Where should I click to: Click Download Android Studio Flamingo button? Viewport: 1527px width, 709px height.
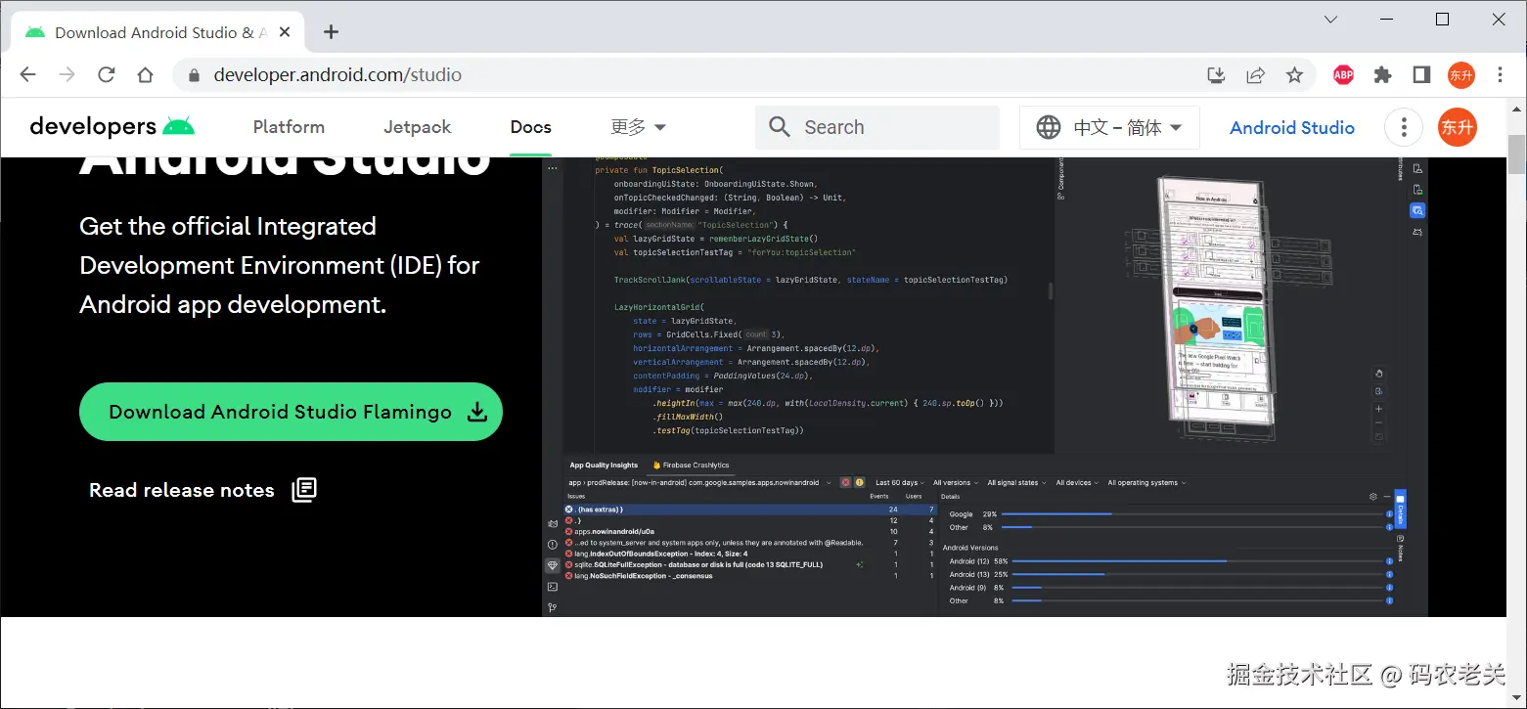(291, 412)
